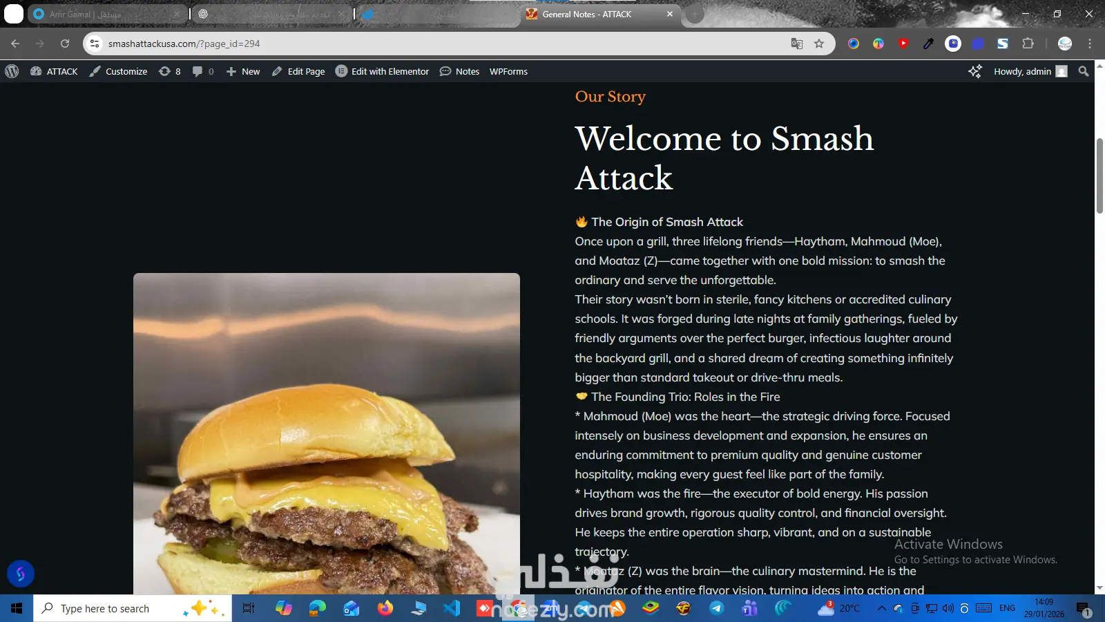The image size is (1105, 622).
Task: Open the colorful T fonts extension
Action: point(878,44)
